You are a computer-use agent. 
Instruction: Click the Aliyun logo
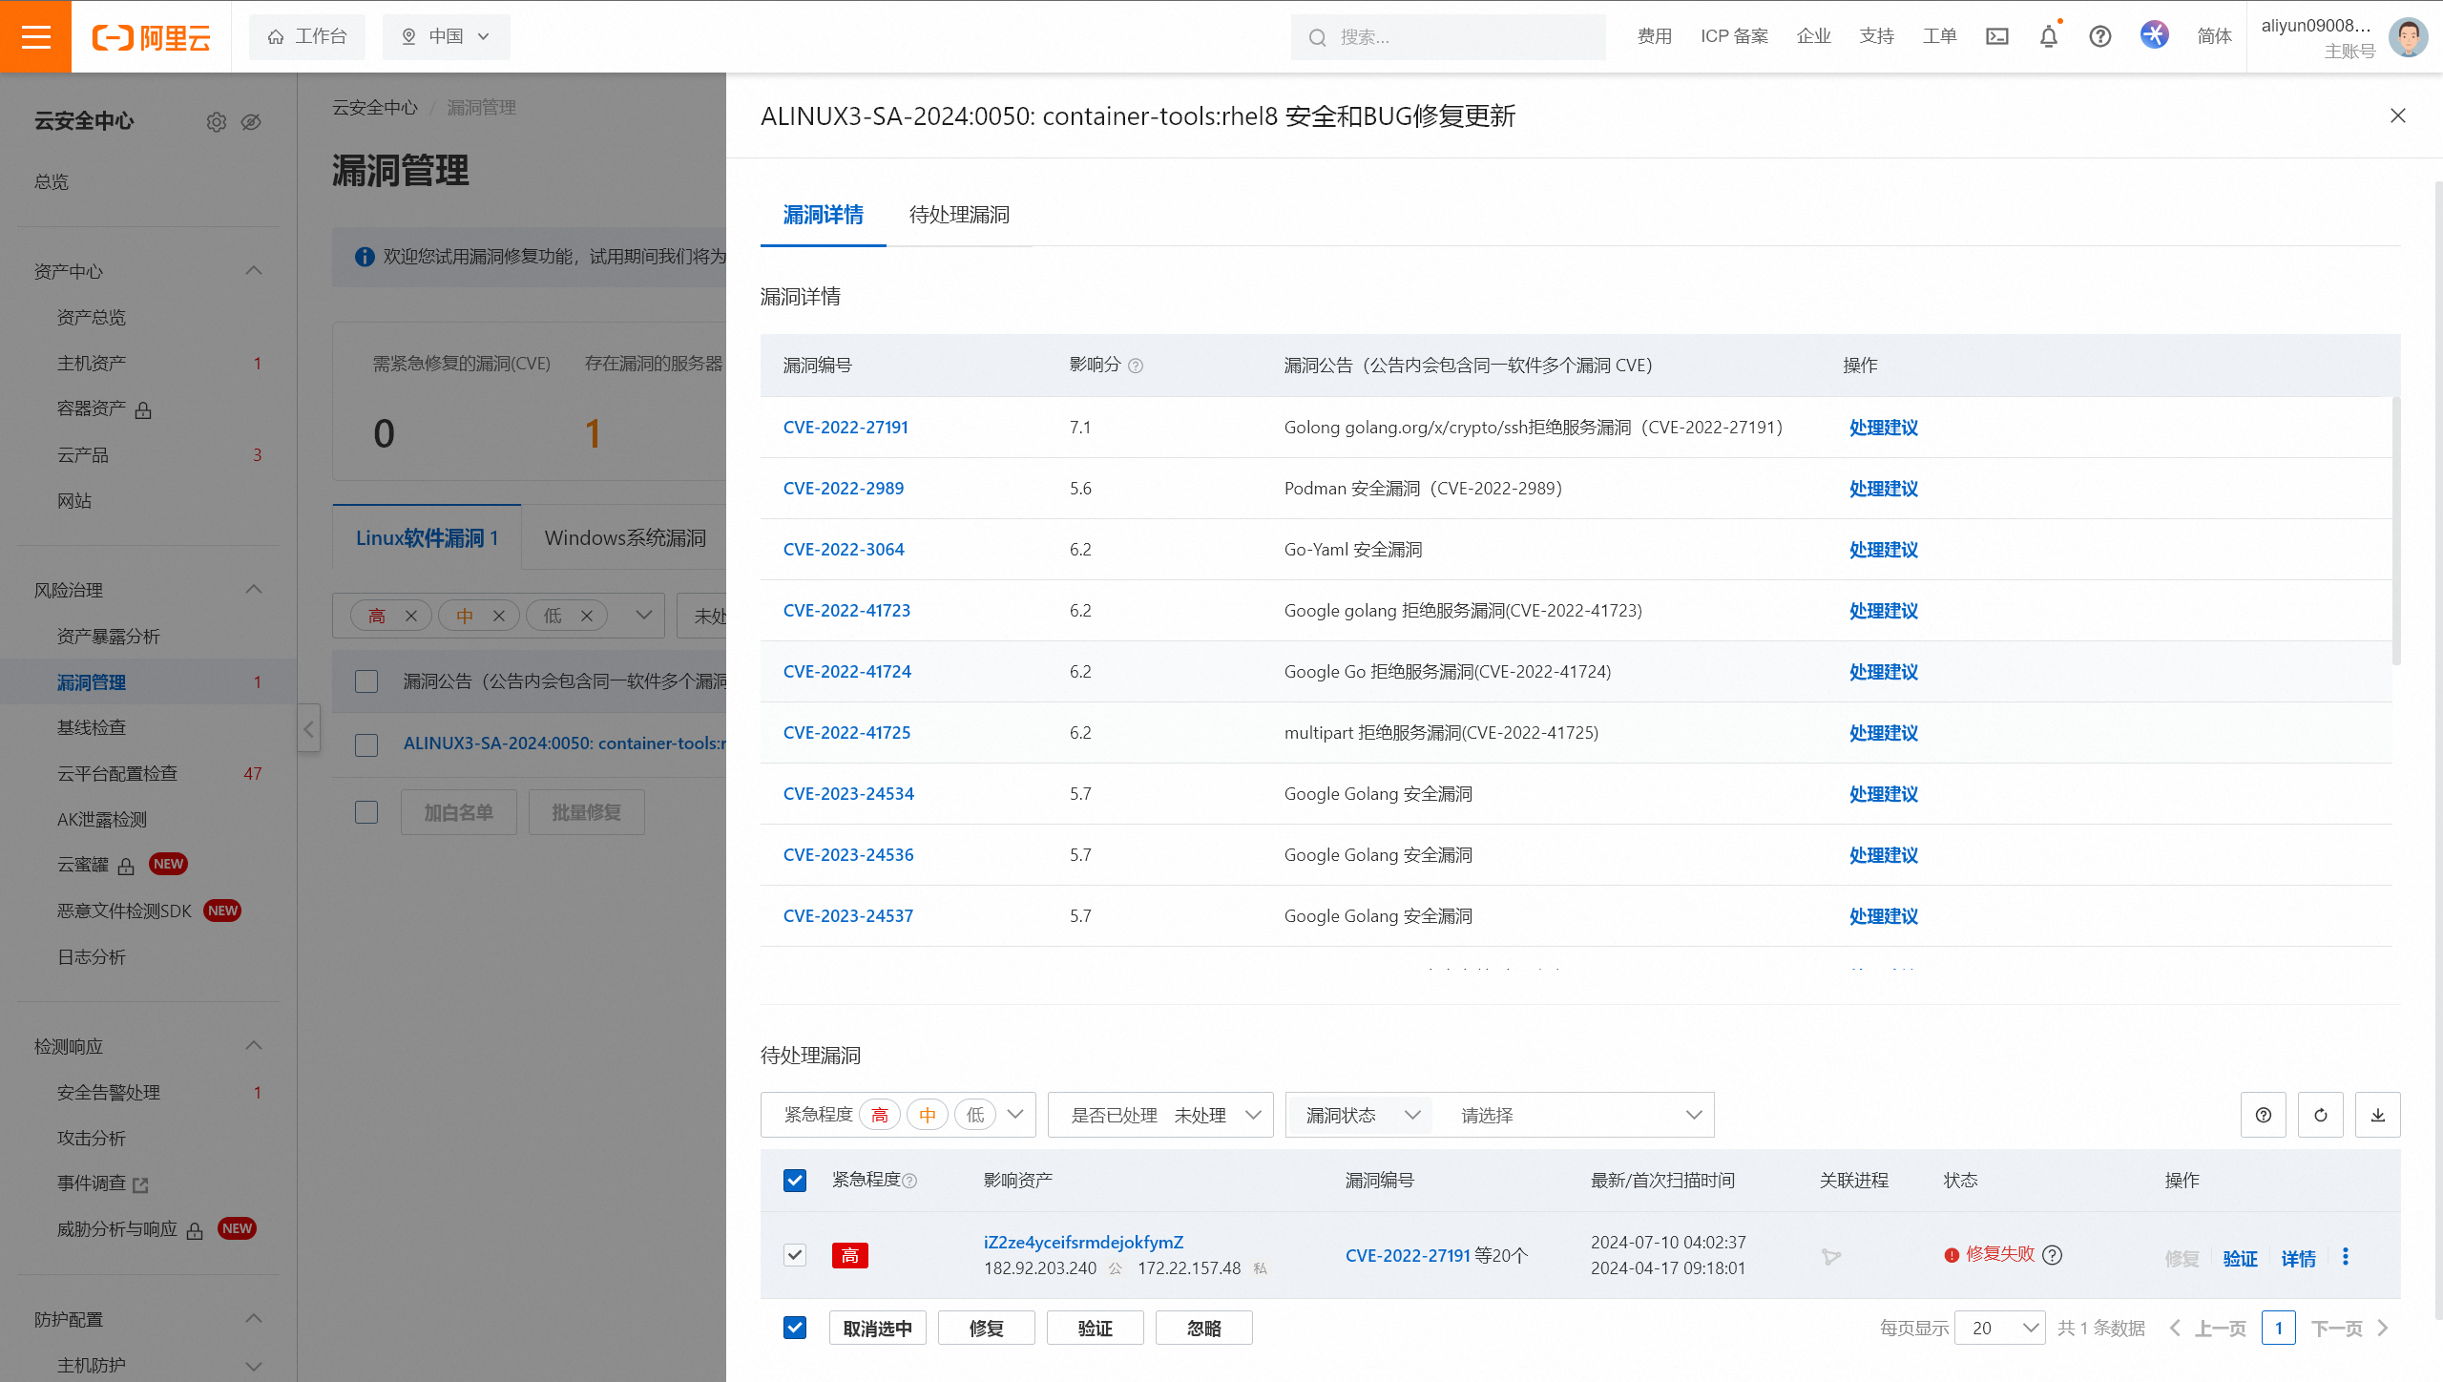pyautogui.click(x=151, y=37)
